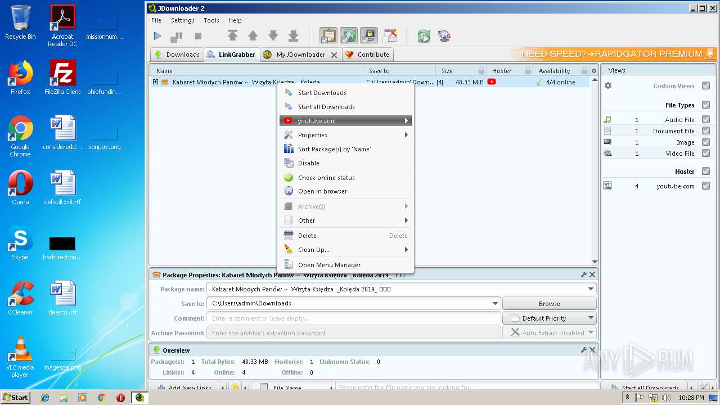The height and width of the screenshot is (405, 720).
Task: Select Check online status entry
Action: 345,178
